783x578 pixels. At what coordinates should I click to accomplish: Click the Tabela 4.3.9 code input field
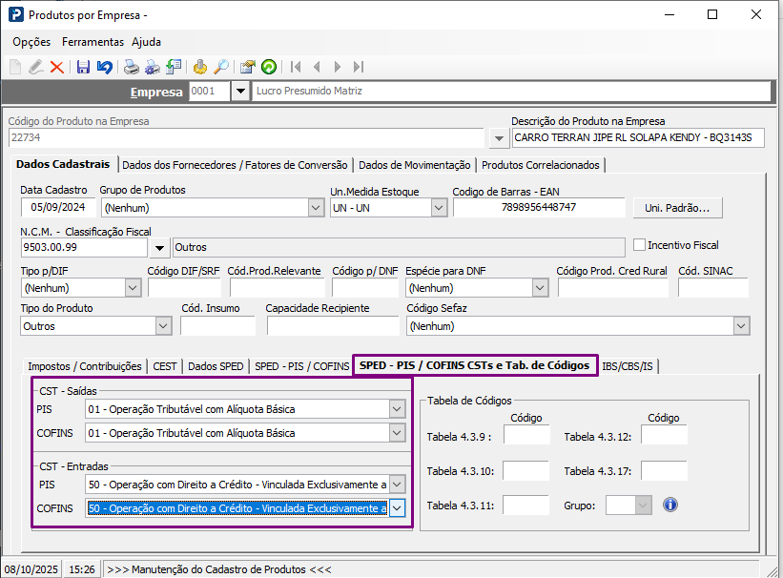coord(526,437)
